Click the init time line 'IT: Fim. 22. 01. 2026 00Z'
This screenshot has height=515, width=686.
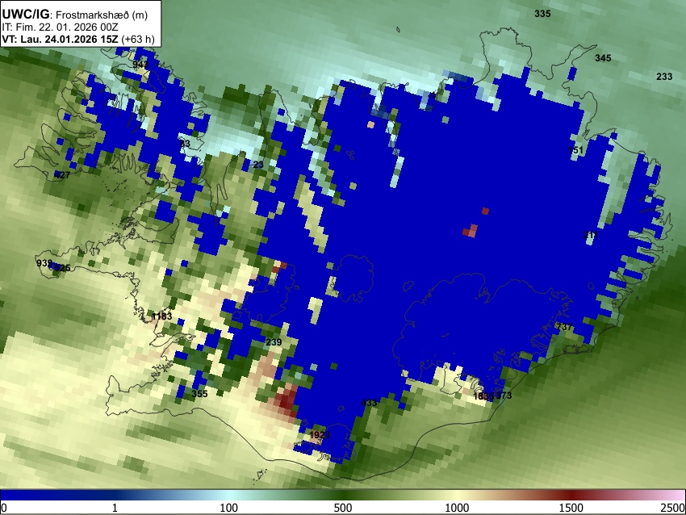(60, 27)
